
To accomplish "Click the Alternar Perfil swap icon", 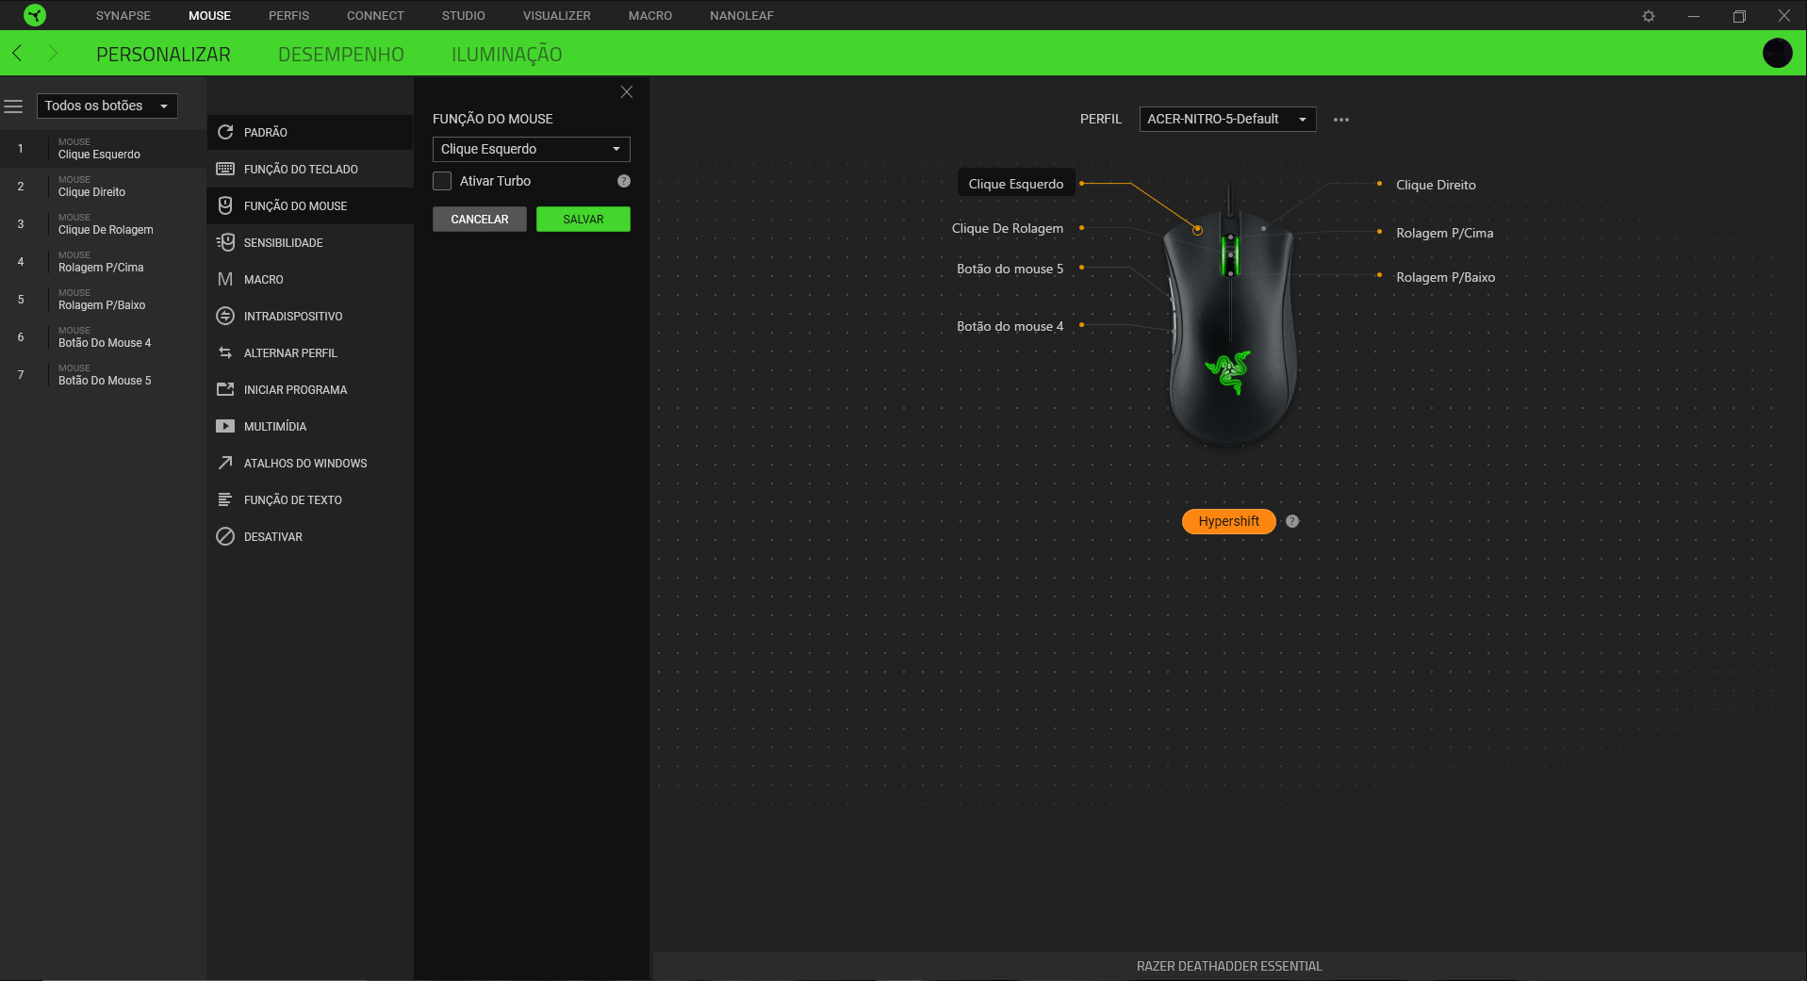I will [x=225, y=352].
